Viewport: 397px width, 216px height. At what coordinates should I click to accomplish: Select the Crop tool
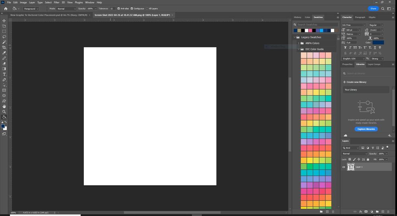point(4,47)
